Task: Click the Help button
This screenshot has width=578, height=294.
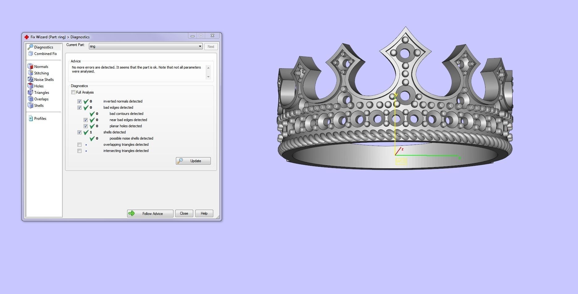Action: (204, 213)
